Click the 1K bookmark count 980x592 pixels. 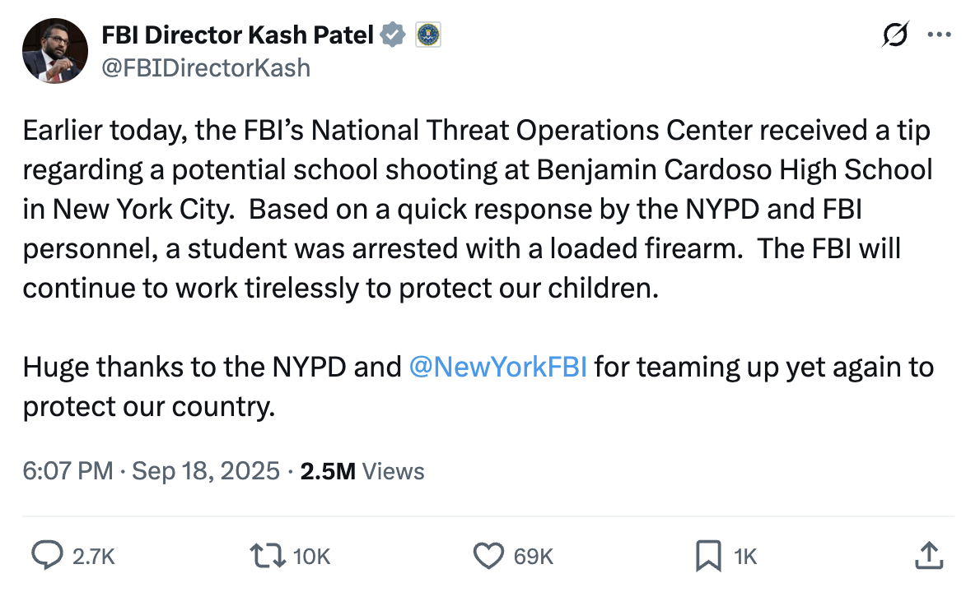(744, 557)
